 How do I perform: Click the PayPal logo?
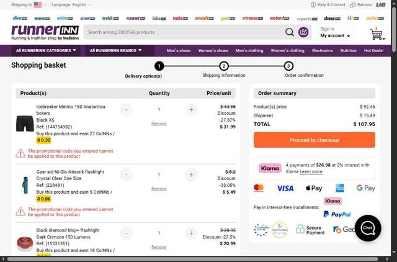click(x=337, y=214)
